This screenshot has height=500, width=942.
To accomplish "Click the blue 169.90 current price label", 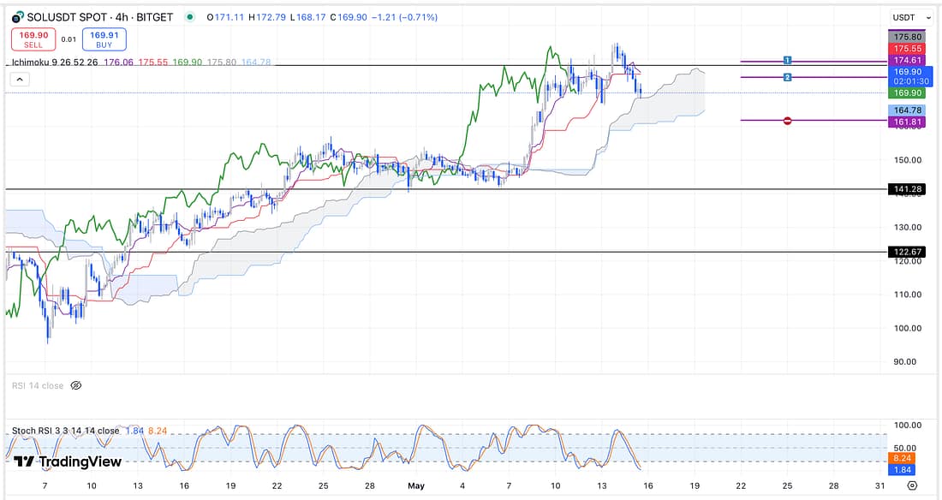I will [907, 72].
